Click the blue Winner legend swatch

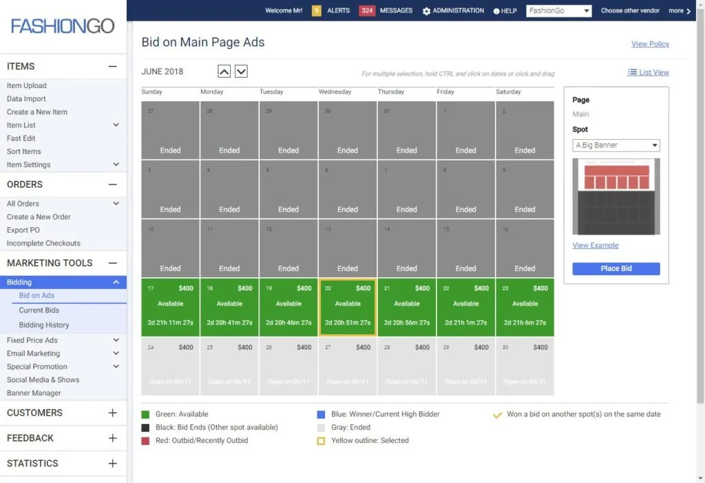321,414
